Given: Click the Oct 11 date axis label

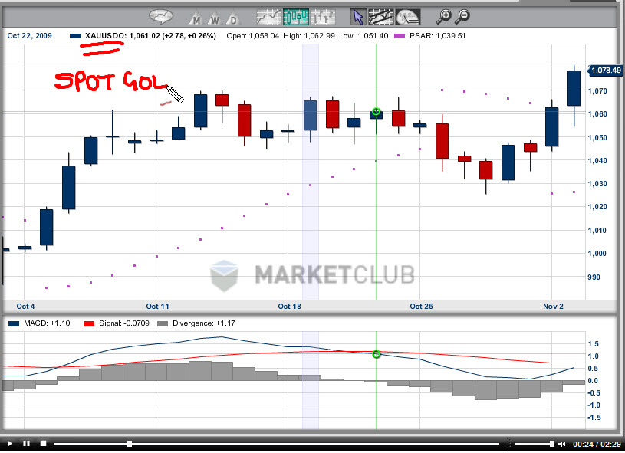Looking at the screenshot, I should click(157, 307).
